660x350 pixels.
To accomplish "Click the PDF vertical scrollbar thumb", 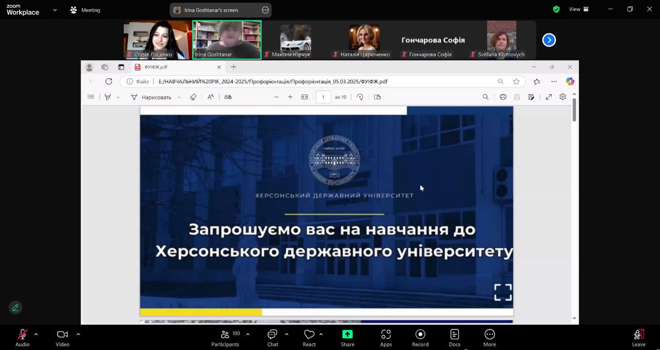I will 574,110.
